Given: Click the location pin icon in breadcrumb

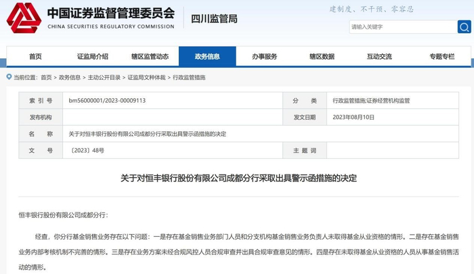Looking at the screenshot, I should 9,77.
